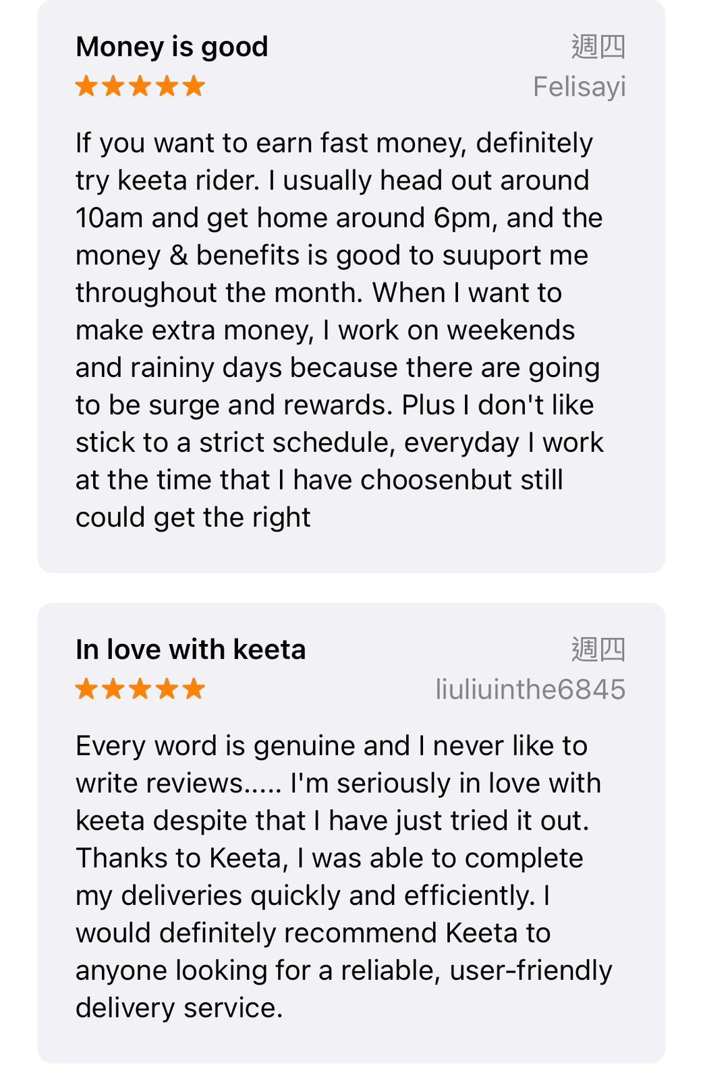This screenshot has width=703, height=1079.
Task: Click the fifth star on Felisayi's review
Action: 194,86
